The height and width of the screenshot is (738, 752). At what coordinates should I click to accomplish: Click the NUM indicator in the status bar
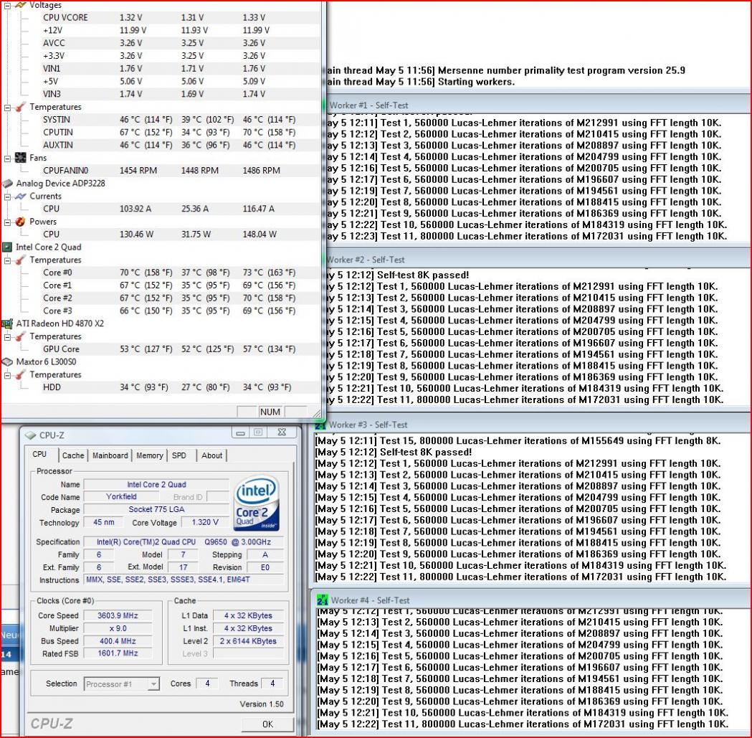pyautogui.click(x=270, y=412)
